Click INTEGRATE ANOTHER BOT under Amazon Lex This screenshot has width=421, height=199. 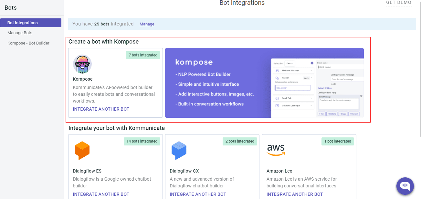[x=295, y=194]
